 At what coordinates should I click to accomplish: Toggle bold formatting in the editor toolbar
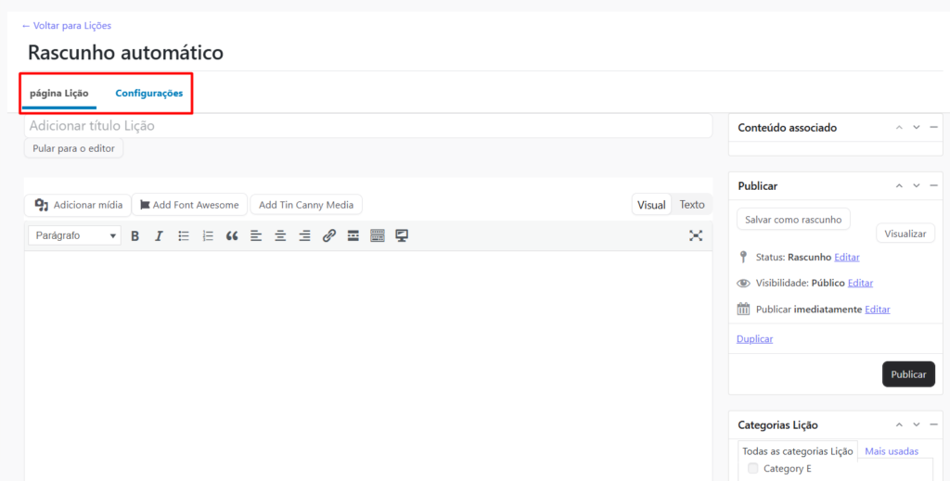(x=135, y=236)
